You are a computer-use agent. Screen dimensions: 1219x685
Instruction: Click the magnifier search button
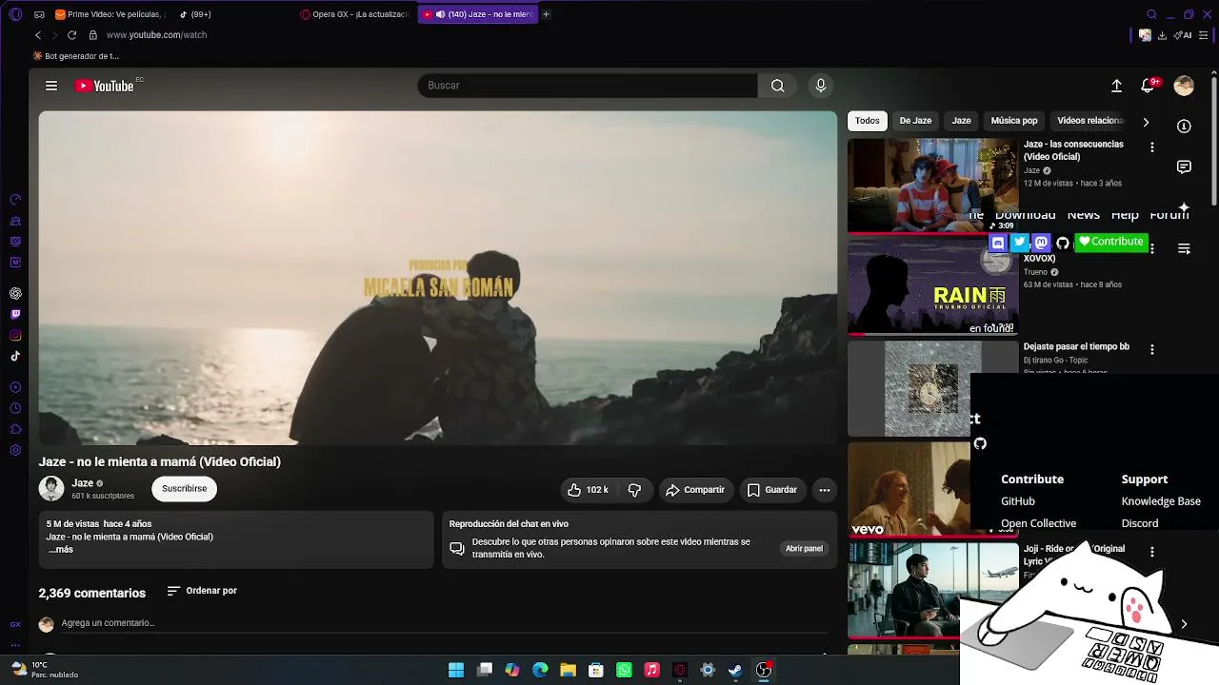pos(778,86)
